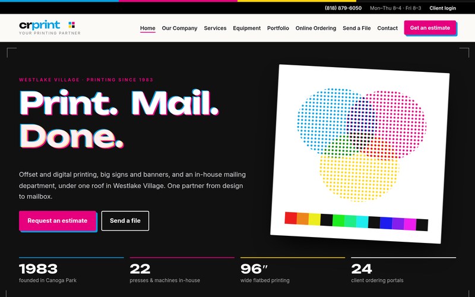Click 'presses & machines in-house' caption
The height and width of the screenshot is (297, 475).
pyautogui.click(x=165, y=280)
